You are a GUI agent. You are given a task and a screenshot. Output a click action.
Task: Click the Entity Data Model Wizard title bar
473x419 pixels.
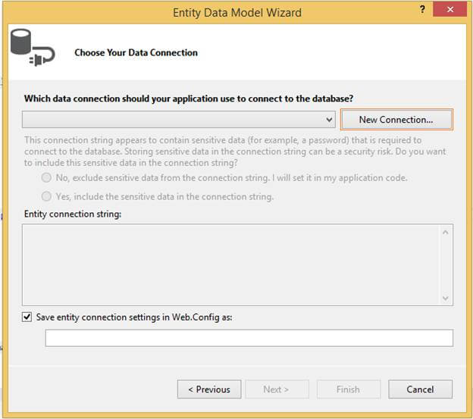click(x=236, y=12)
